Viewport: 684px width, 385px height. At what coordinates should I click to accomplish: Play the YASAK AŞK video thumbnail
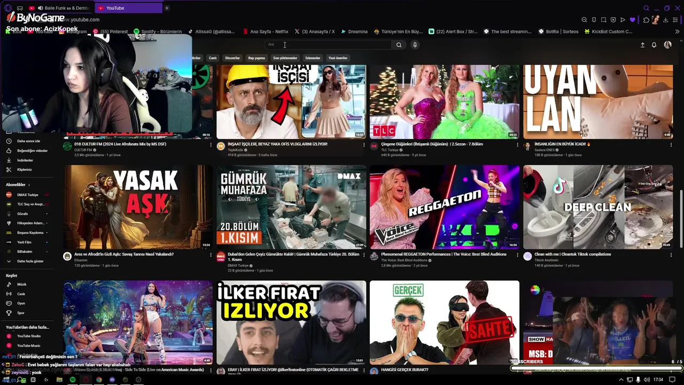click(138, 207)
